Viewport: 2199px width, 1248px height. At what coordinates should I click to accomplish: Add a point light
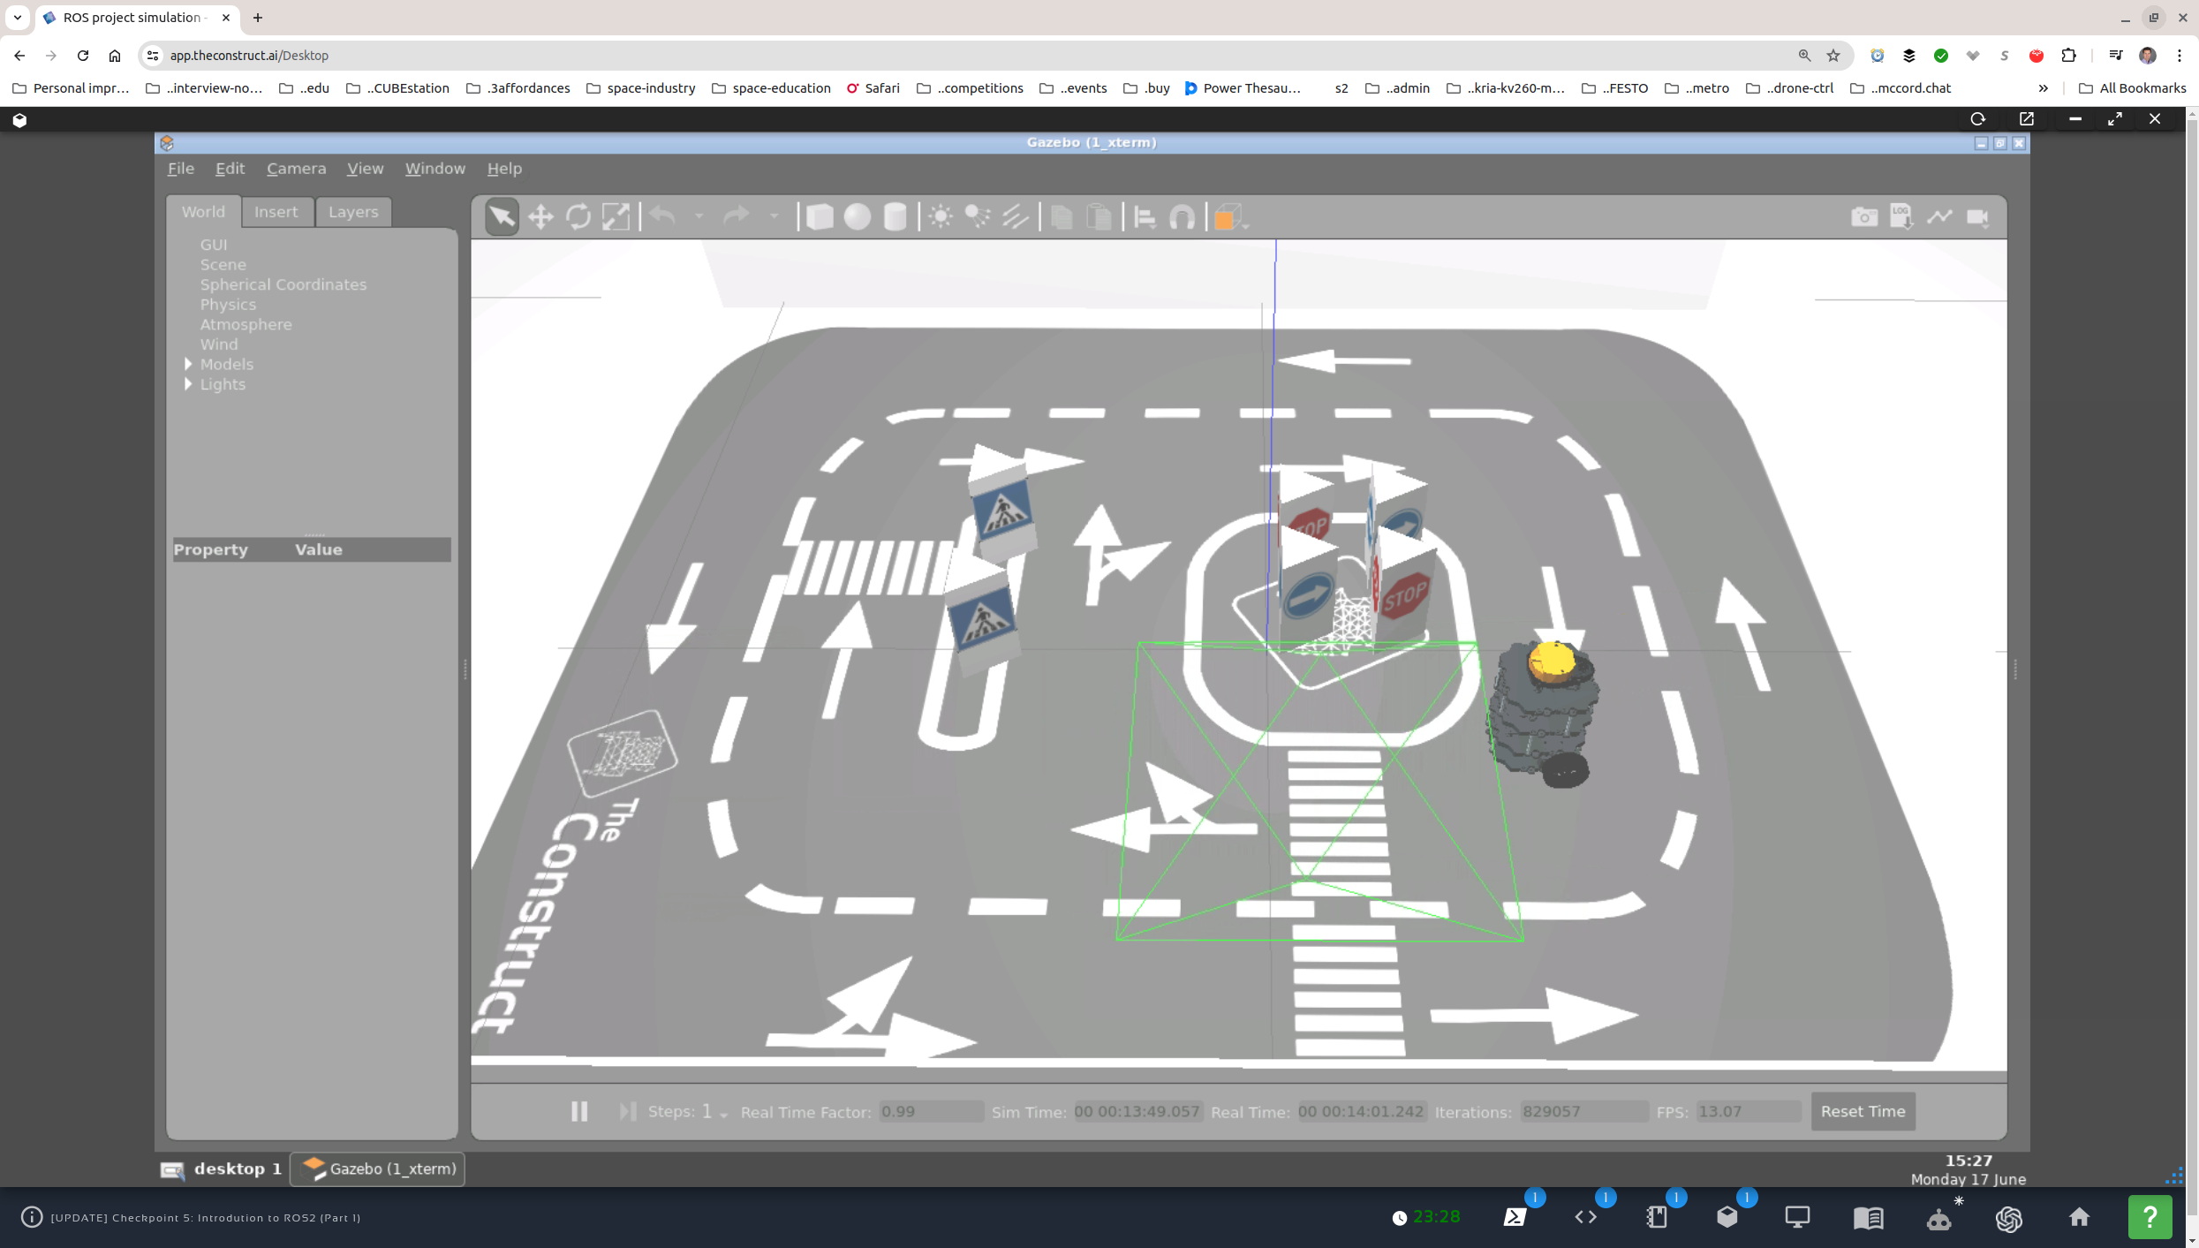pos(941,217)
